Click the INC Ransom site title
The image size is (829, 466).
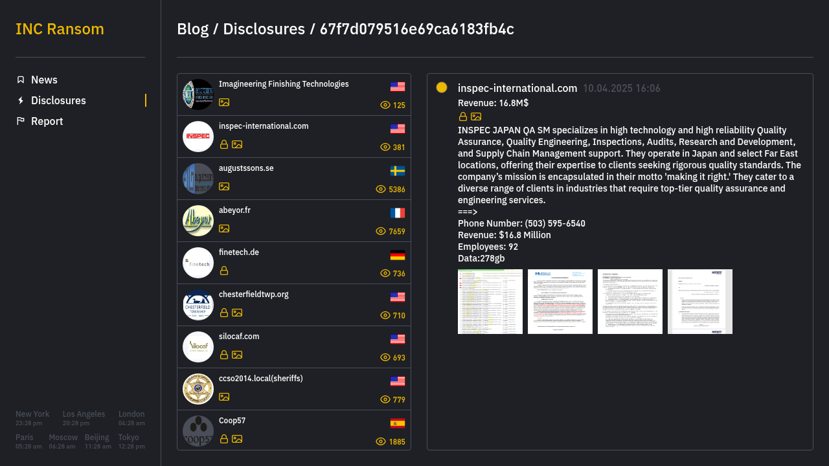point(60,29)
